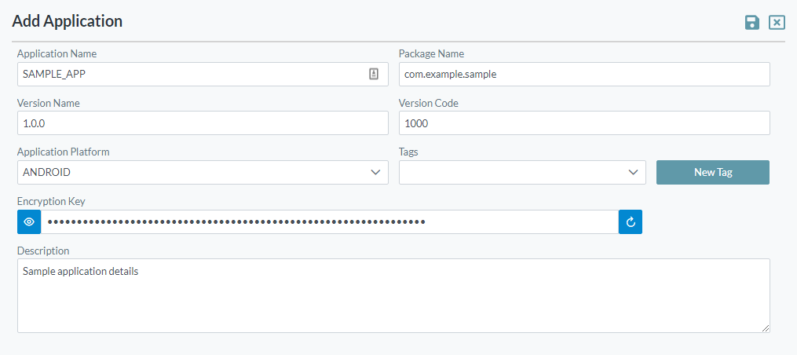Reveal the encryption key with eye icon

(29, 221)
